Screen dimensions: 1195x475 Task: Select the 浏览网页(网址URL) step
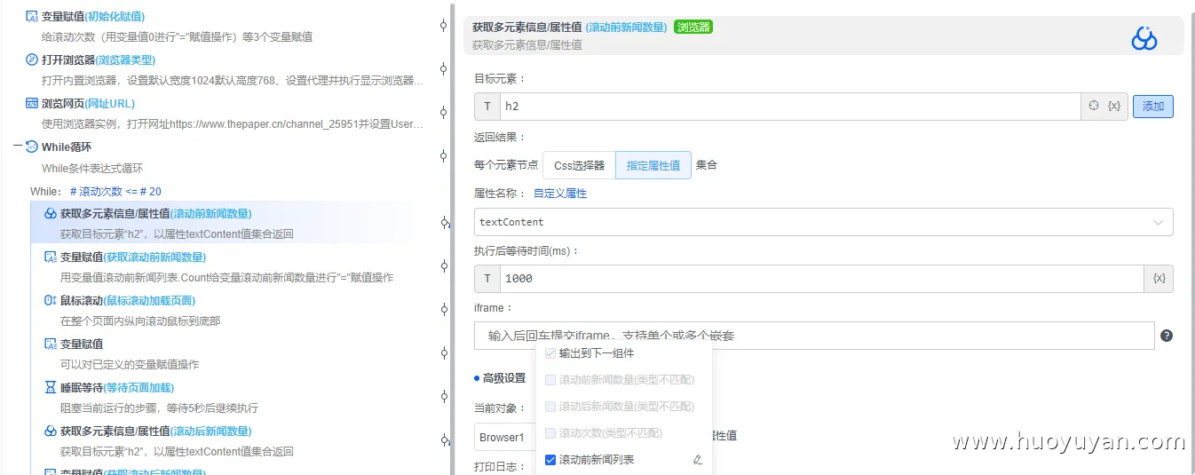tap(88, 103)
